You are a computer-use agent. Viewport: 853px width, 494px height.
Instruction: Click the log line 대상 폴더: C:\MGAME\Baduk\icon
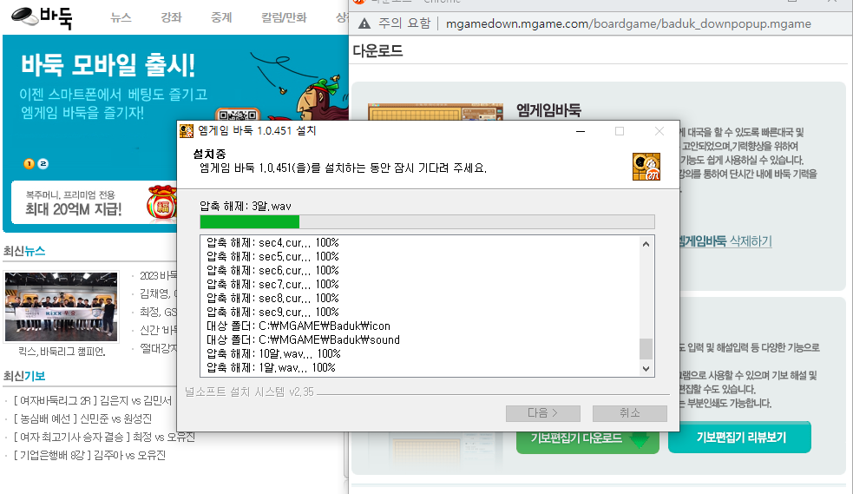tap(299, 326)
